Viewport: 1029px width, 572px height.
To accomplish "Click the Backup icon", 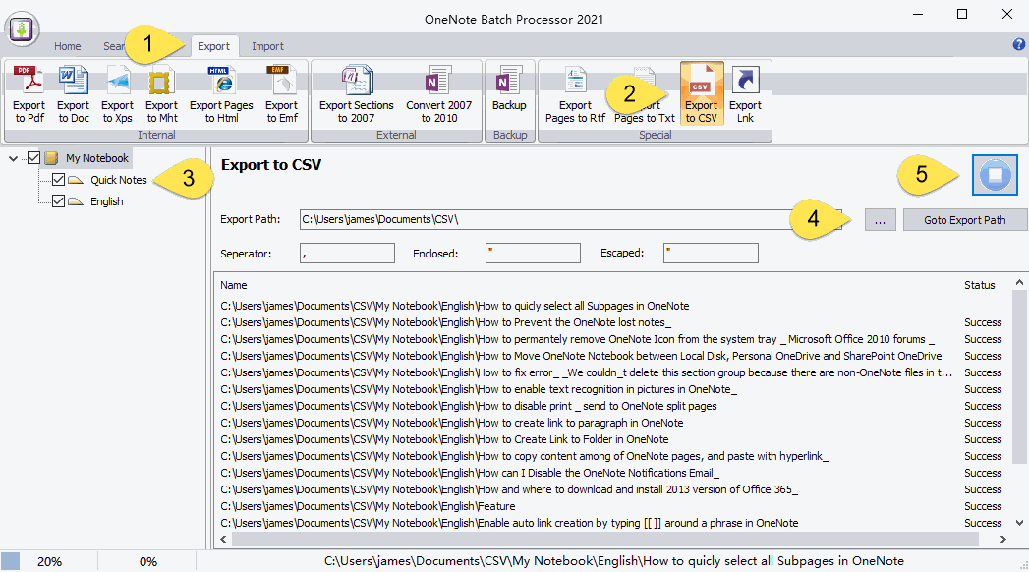I will point(510,93).
